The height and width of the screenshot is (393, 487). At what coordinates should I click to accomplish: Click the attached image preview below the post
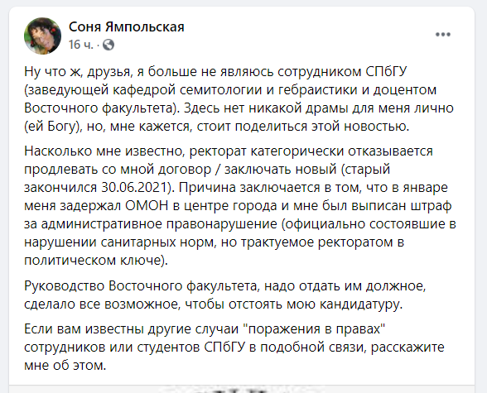pyautogui.click(x=242, y=390)
